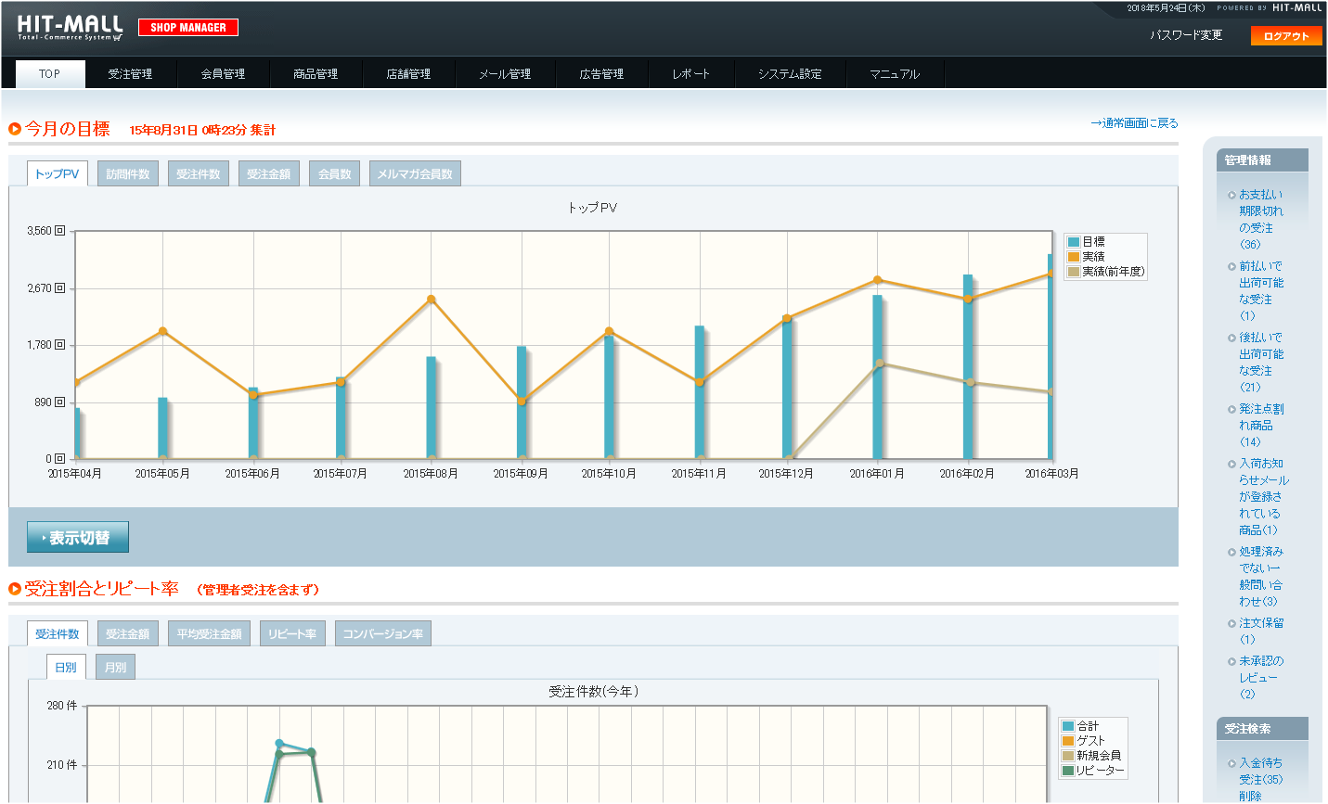Open the 受注管理 menu
The image size is (1328, 804).
click(131, 74)
